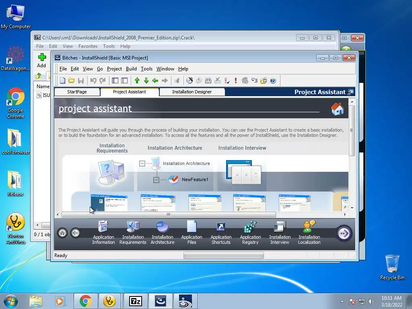Select the Norton AntiVirus desktop icon
The width and height of the screenshot is (412, 309).
pyautogui.click(x=16, y=229)
